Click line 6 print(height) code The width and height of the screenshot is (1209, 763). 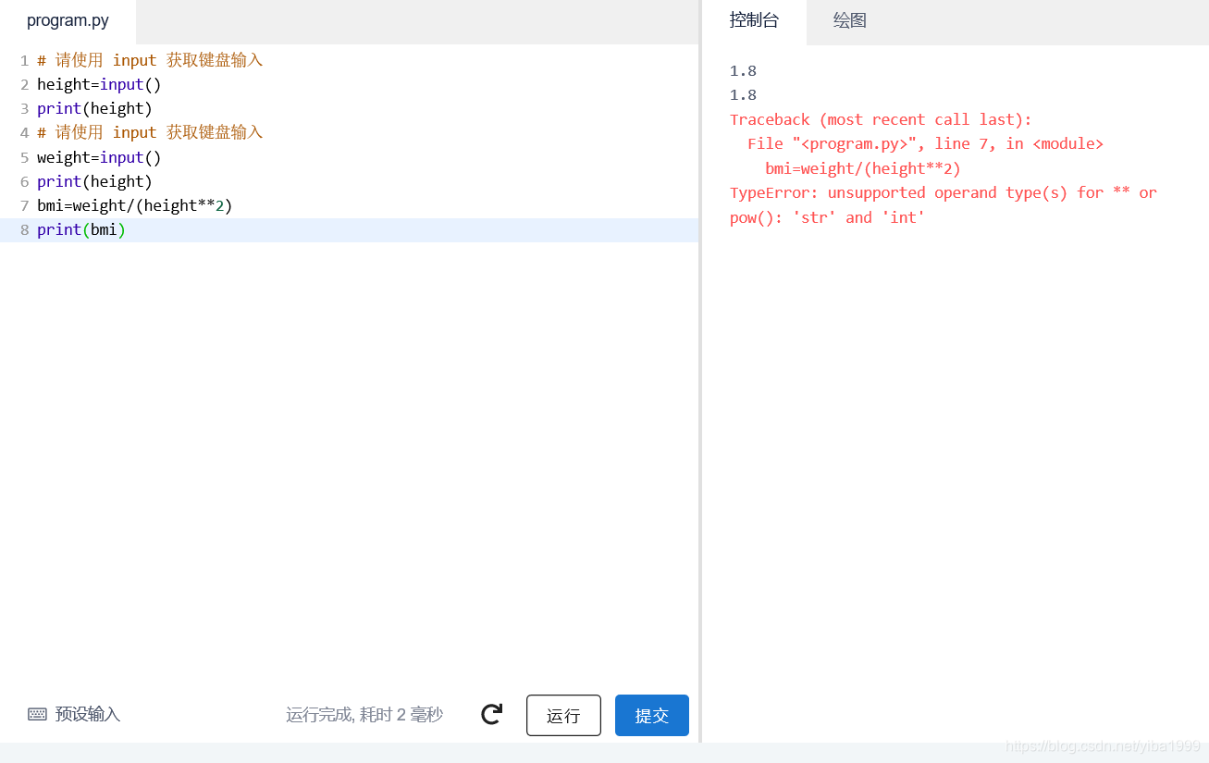coord(94,181)
